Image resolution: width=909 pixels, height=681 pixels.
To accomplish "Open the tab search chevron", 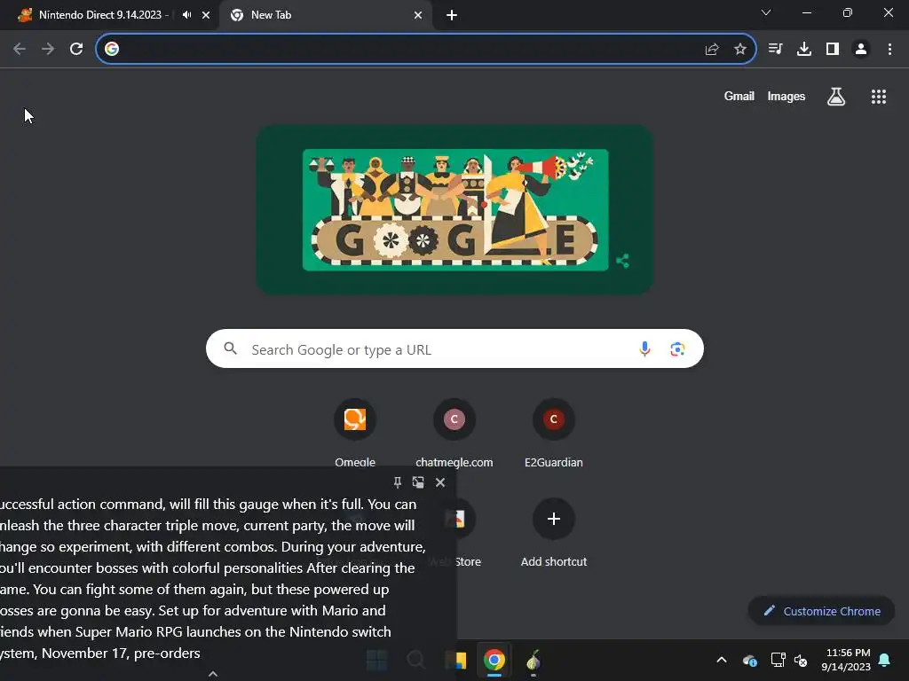I will coord(766,12).
